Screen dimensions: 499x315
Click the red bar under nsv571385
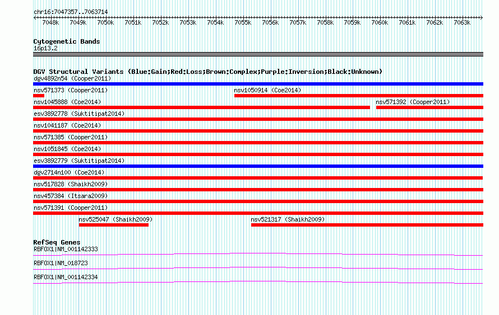[258, 143]
